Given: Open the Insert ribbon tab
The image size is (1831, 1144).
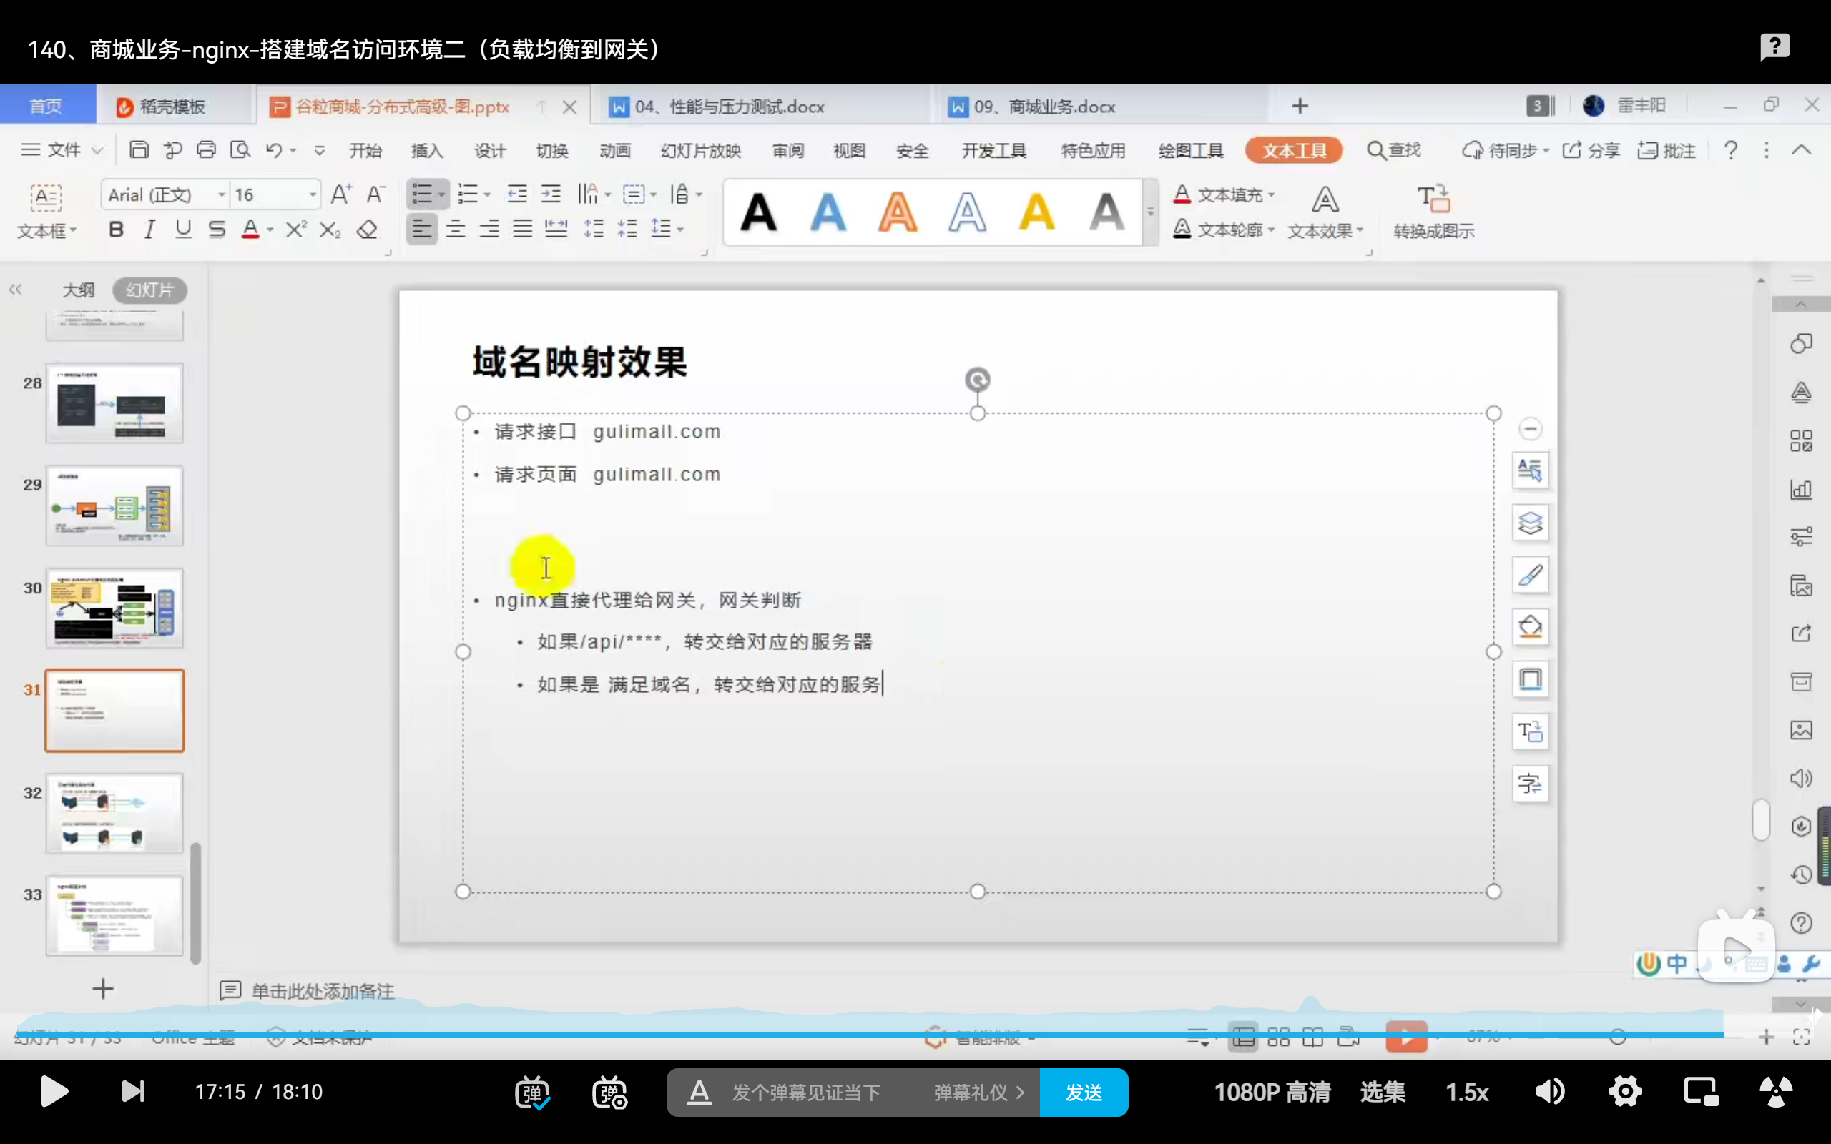Looking at the screenshot, I should click(427, 151).
